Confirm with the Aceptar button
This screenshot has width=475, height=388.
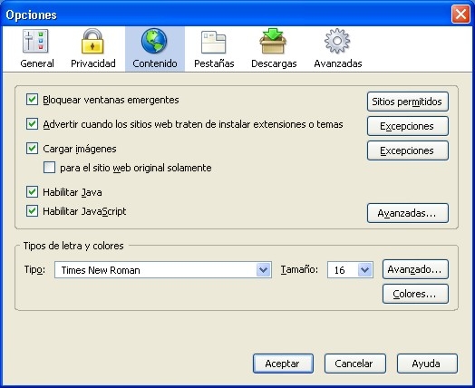(x=283, y=364)
